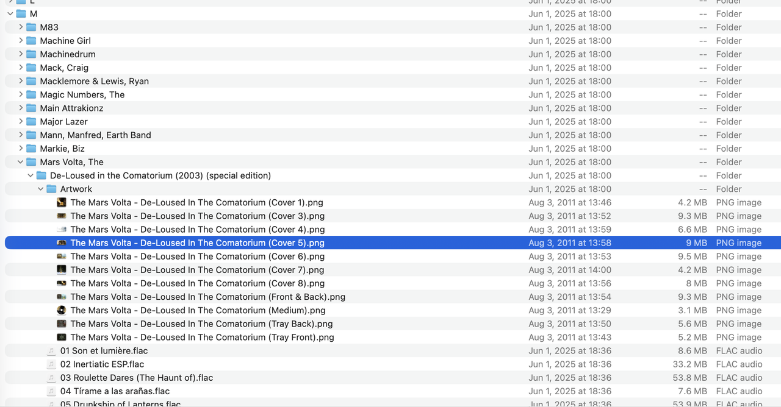The image size is (781, 407).
Task: Expand the Magic Numbers, The folder
Action: click(21, 94)
